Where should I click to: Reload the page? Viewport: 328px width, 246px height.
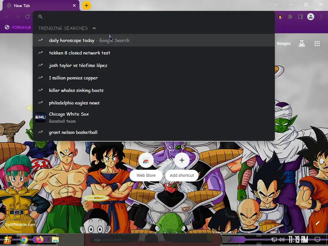tap(28, 17)
